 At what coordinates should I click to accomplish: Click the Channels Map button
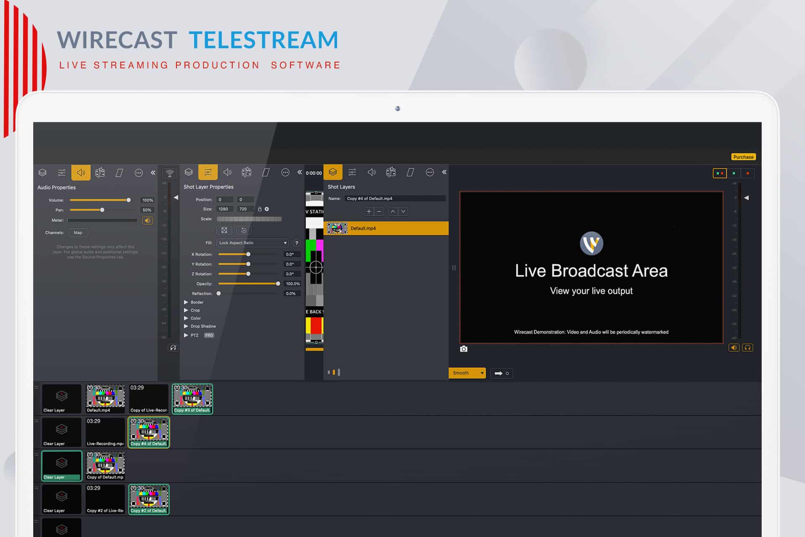(78, 232)
